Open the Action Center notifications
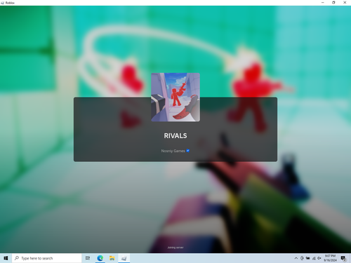 [x=343, y=258]
